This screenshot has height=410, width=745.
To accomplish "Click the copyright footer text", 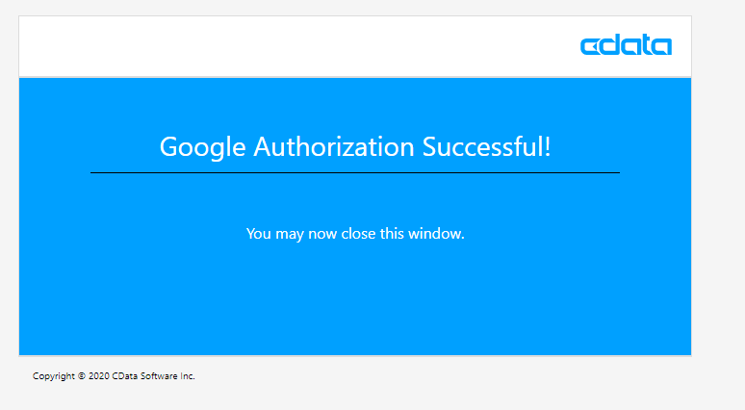I will [114, 376].
